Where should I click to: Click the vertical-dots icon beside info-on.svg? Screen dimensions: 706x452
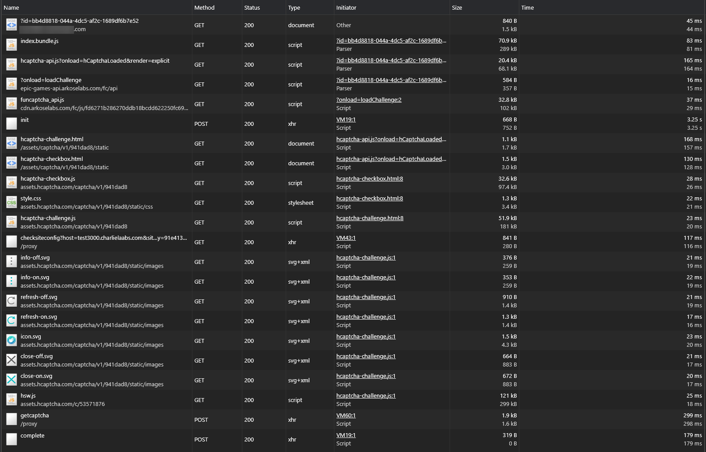pyautogui.click(x=11, y=281)
